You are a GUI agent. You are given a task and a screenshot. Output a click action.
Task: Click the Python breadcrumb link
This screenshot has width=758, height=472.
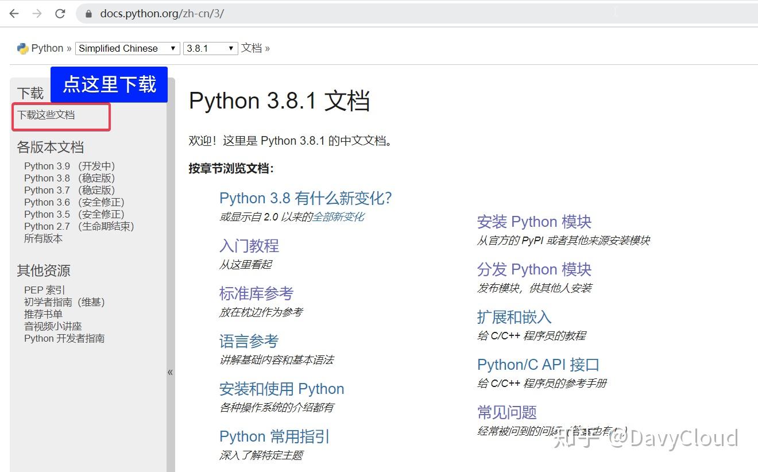click(47, 48)
